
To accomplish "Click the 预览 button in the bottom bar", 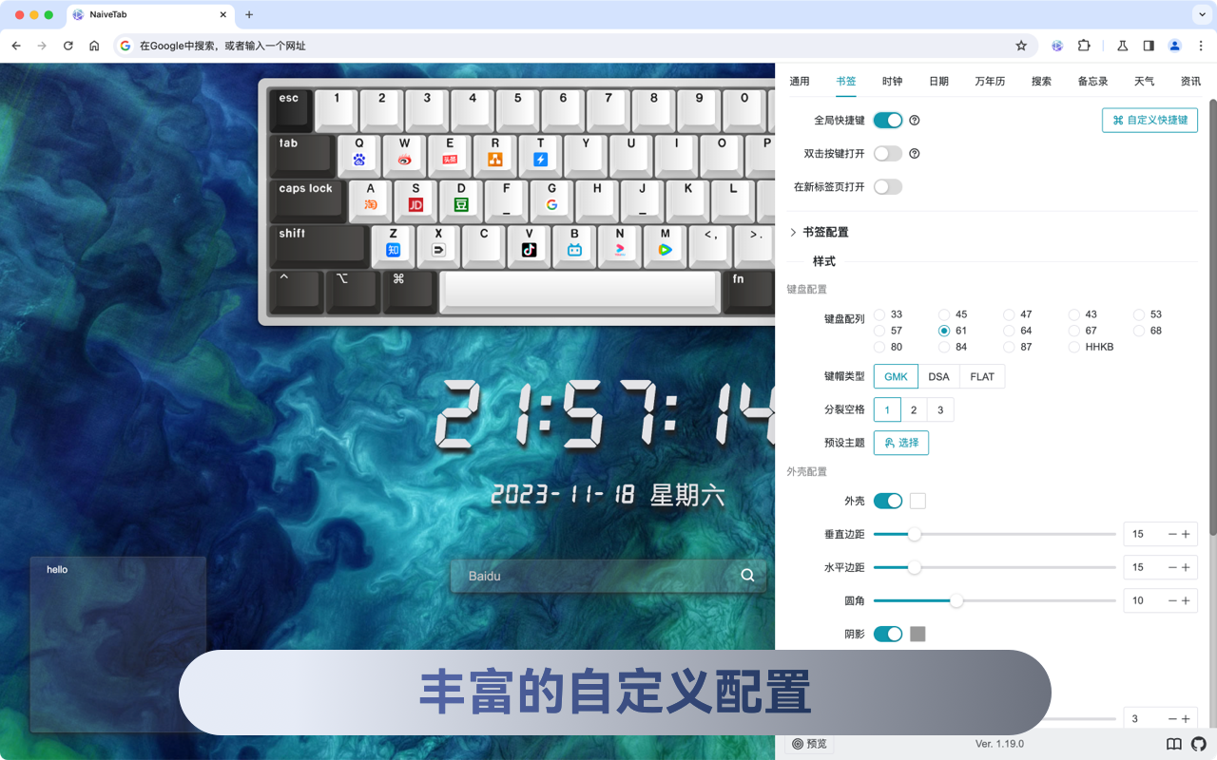I will pos(809,744).
